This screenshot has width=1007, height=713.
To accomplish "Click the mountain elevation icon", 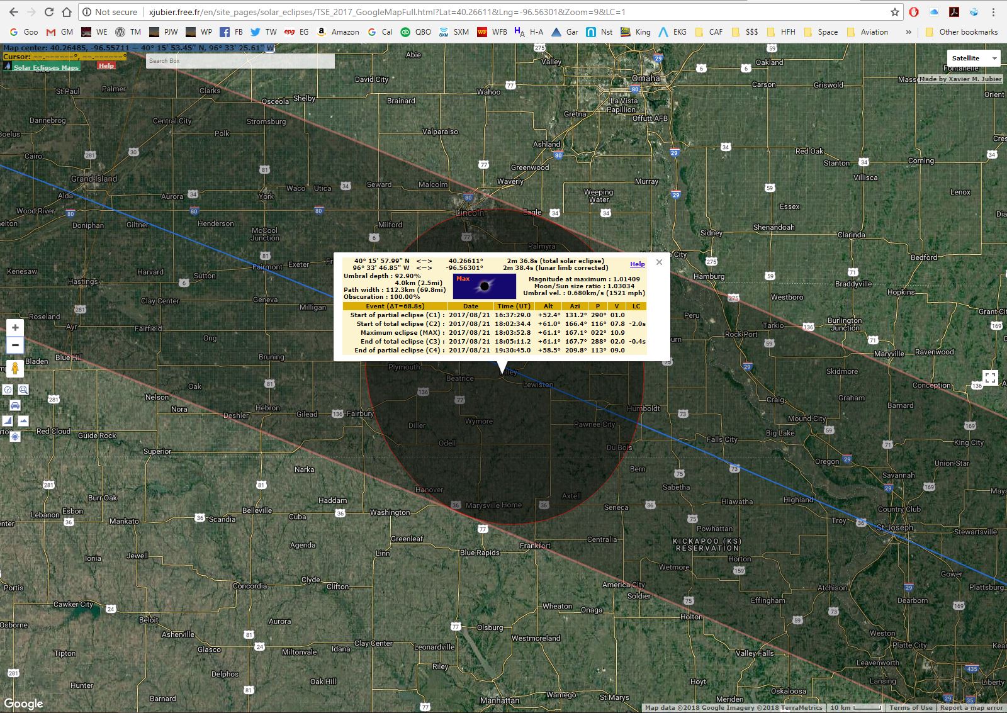I will (23, 420).
